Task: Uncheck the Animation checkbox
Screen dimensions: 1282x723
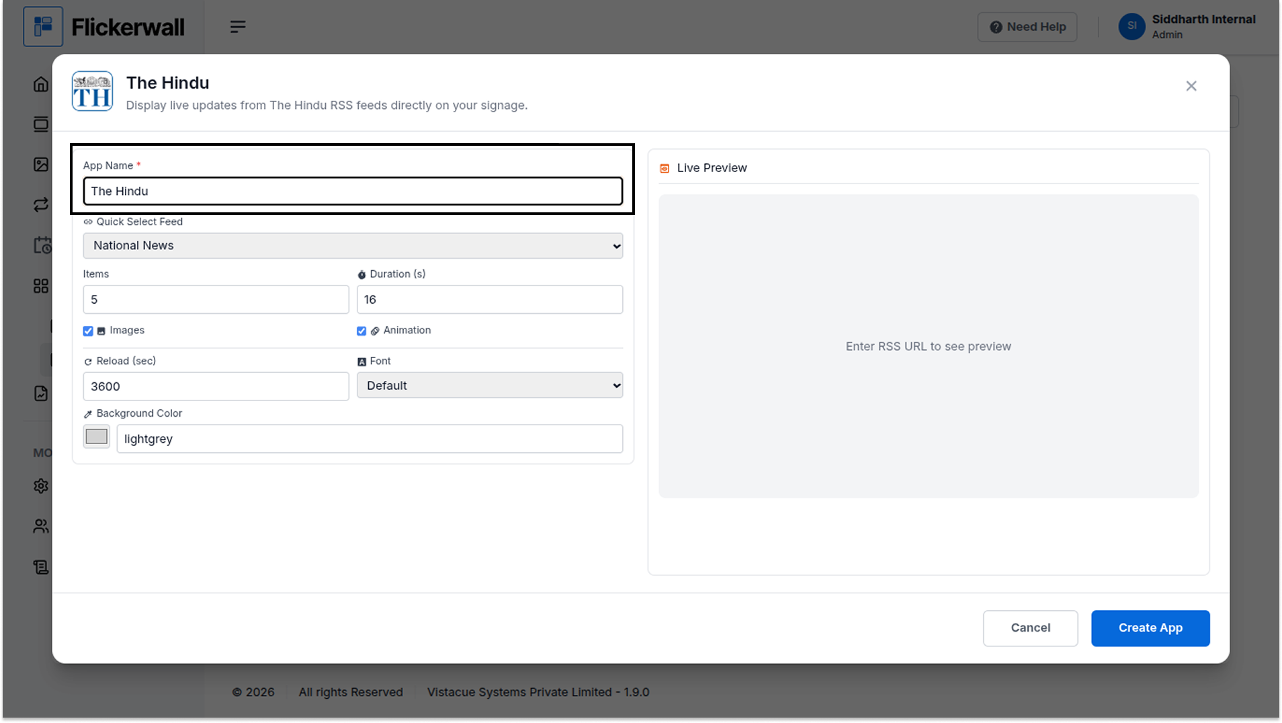Action: [x=361, y=331]
